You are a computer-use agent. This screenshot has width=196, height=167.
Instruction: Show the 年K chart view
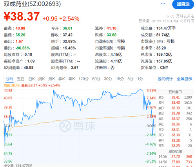[72, 79]
